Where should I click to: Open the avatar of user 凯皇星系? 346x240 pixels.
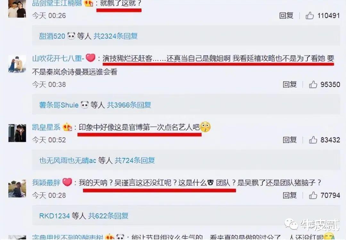tap(17, 133)
